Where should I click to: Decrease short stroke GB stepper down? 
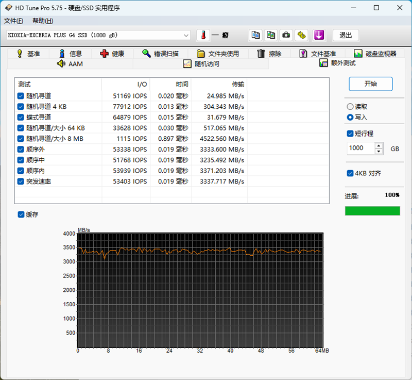[379, 152]
